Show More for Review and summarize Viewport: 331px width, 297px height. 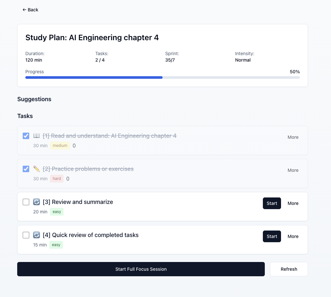[x=293, y=203]
